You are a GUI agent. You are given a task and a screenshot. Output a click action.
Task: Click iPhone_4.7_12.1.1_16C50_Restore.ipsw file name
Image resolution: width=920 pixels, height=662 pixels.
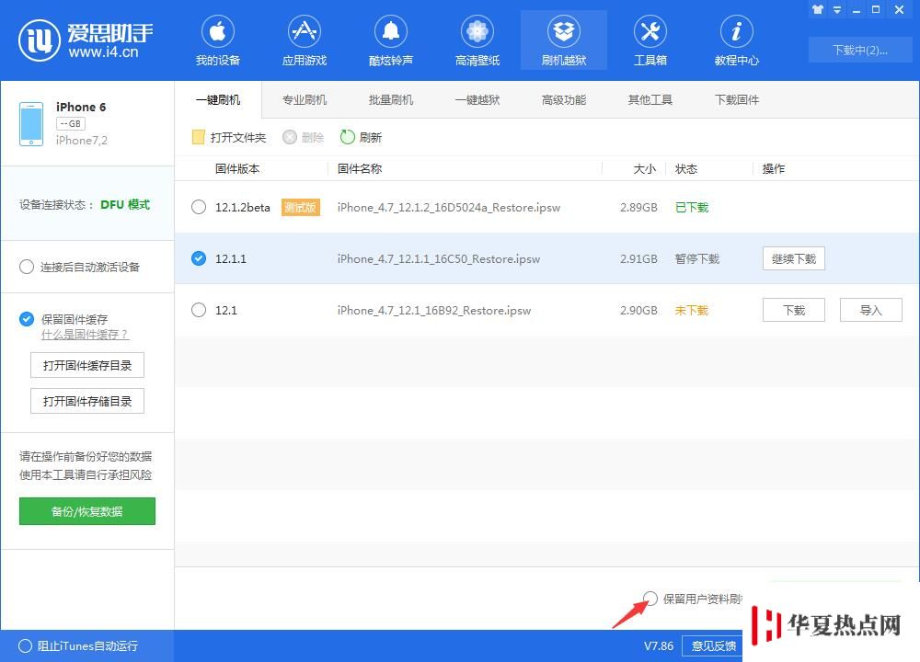[438, 259]
